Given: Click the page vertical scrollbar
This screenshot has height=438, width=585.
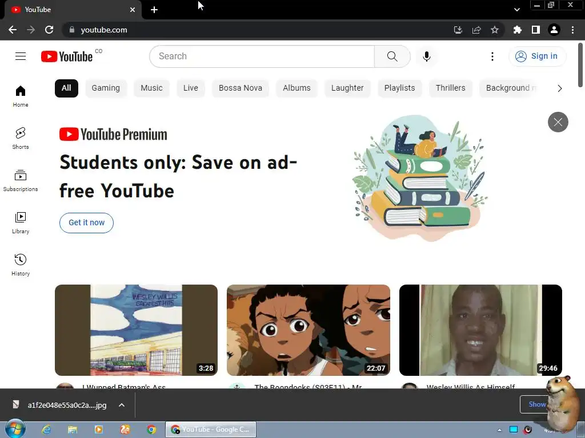Looking at the screenshot, I should point(580,65).
